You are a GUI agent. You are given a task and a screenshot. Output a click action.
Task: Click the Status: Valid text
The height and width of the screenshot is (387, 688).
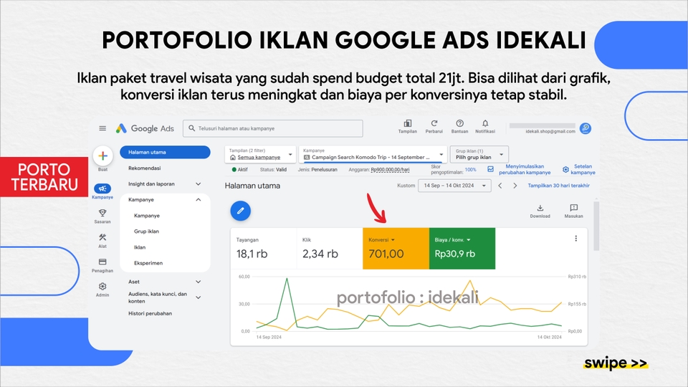[x=273, y=169]
